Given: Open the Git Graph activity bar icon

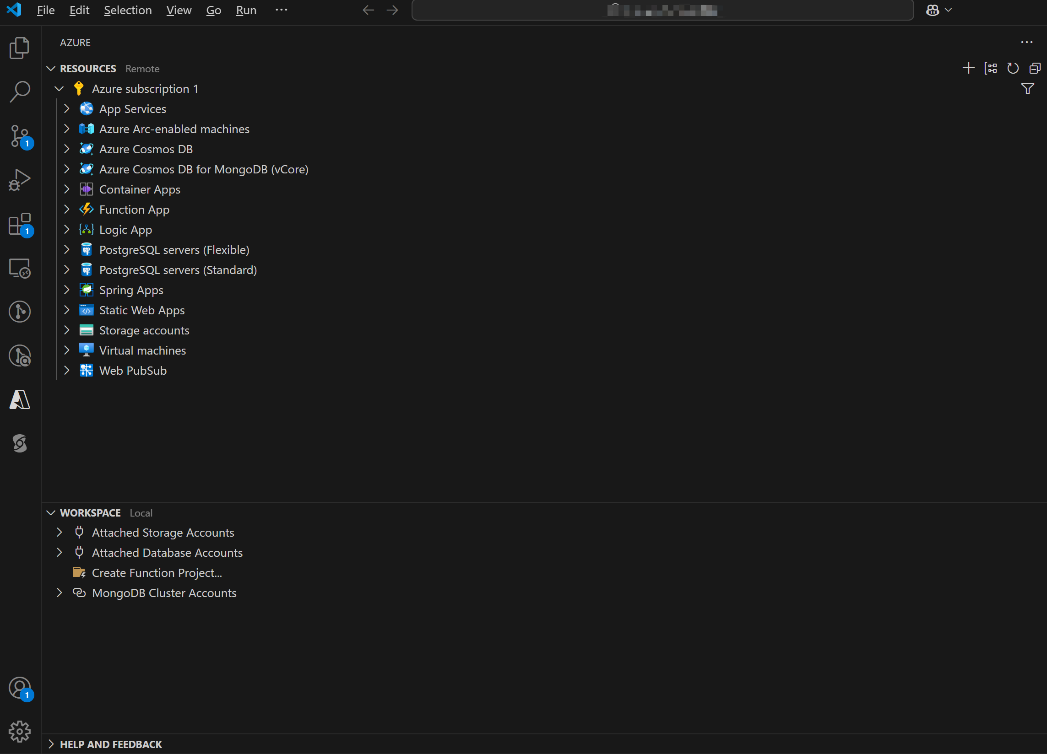Looking at the screenshot, I should click(19, 312).
